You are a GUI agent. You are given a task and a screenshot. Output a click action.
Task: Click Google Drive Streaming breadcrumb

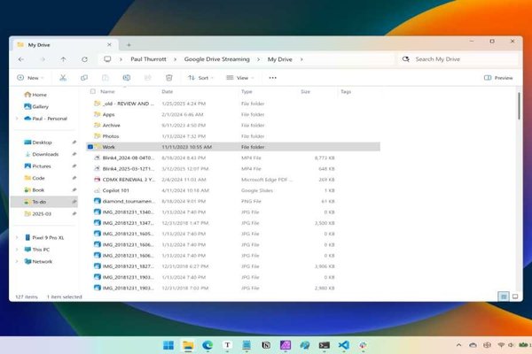click(x=217, y=59)
